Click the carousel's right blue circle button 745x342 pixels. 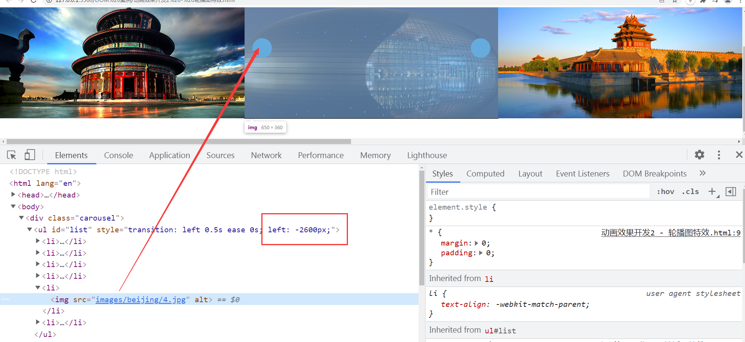coord(481,48)
